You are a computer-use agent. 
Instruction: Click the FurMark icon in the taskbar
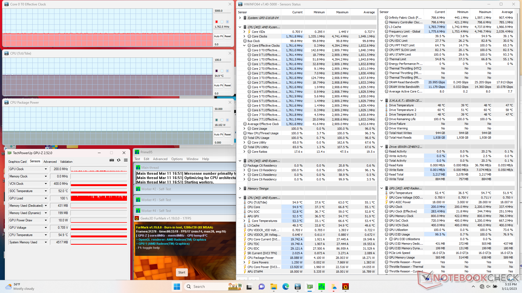click(x=346, y=286)
